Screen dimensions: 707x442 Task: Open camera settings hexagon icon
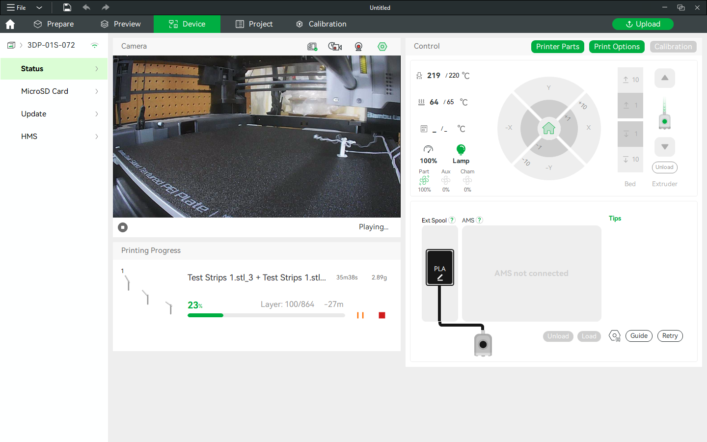[382, 47]
